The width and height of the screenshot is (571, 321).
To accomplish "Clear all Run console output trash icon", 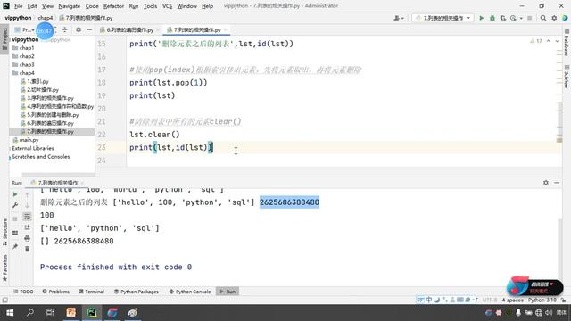I will [27, 250].
